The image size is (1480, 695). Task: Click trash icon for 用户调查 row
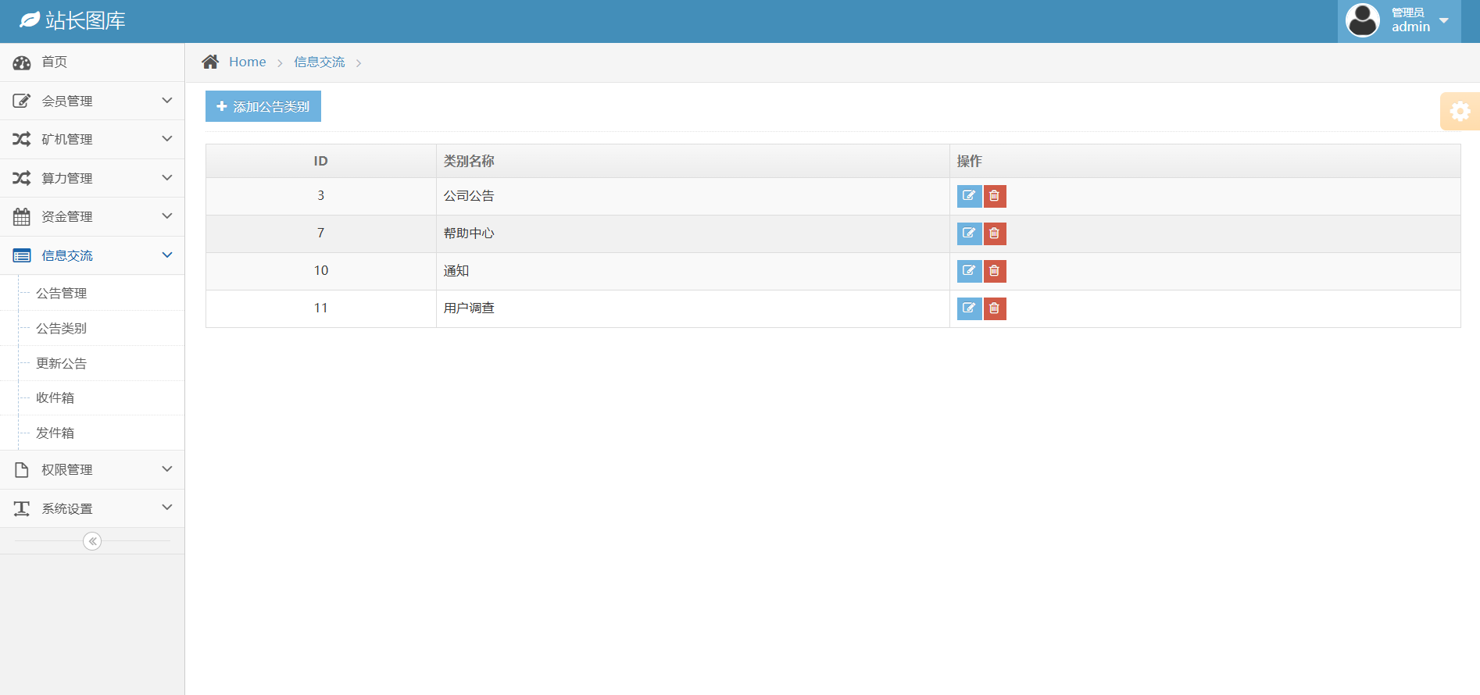pos(994,308)
